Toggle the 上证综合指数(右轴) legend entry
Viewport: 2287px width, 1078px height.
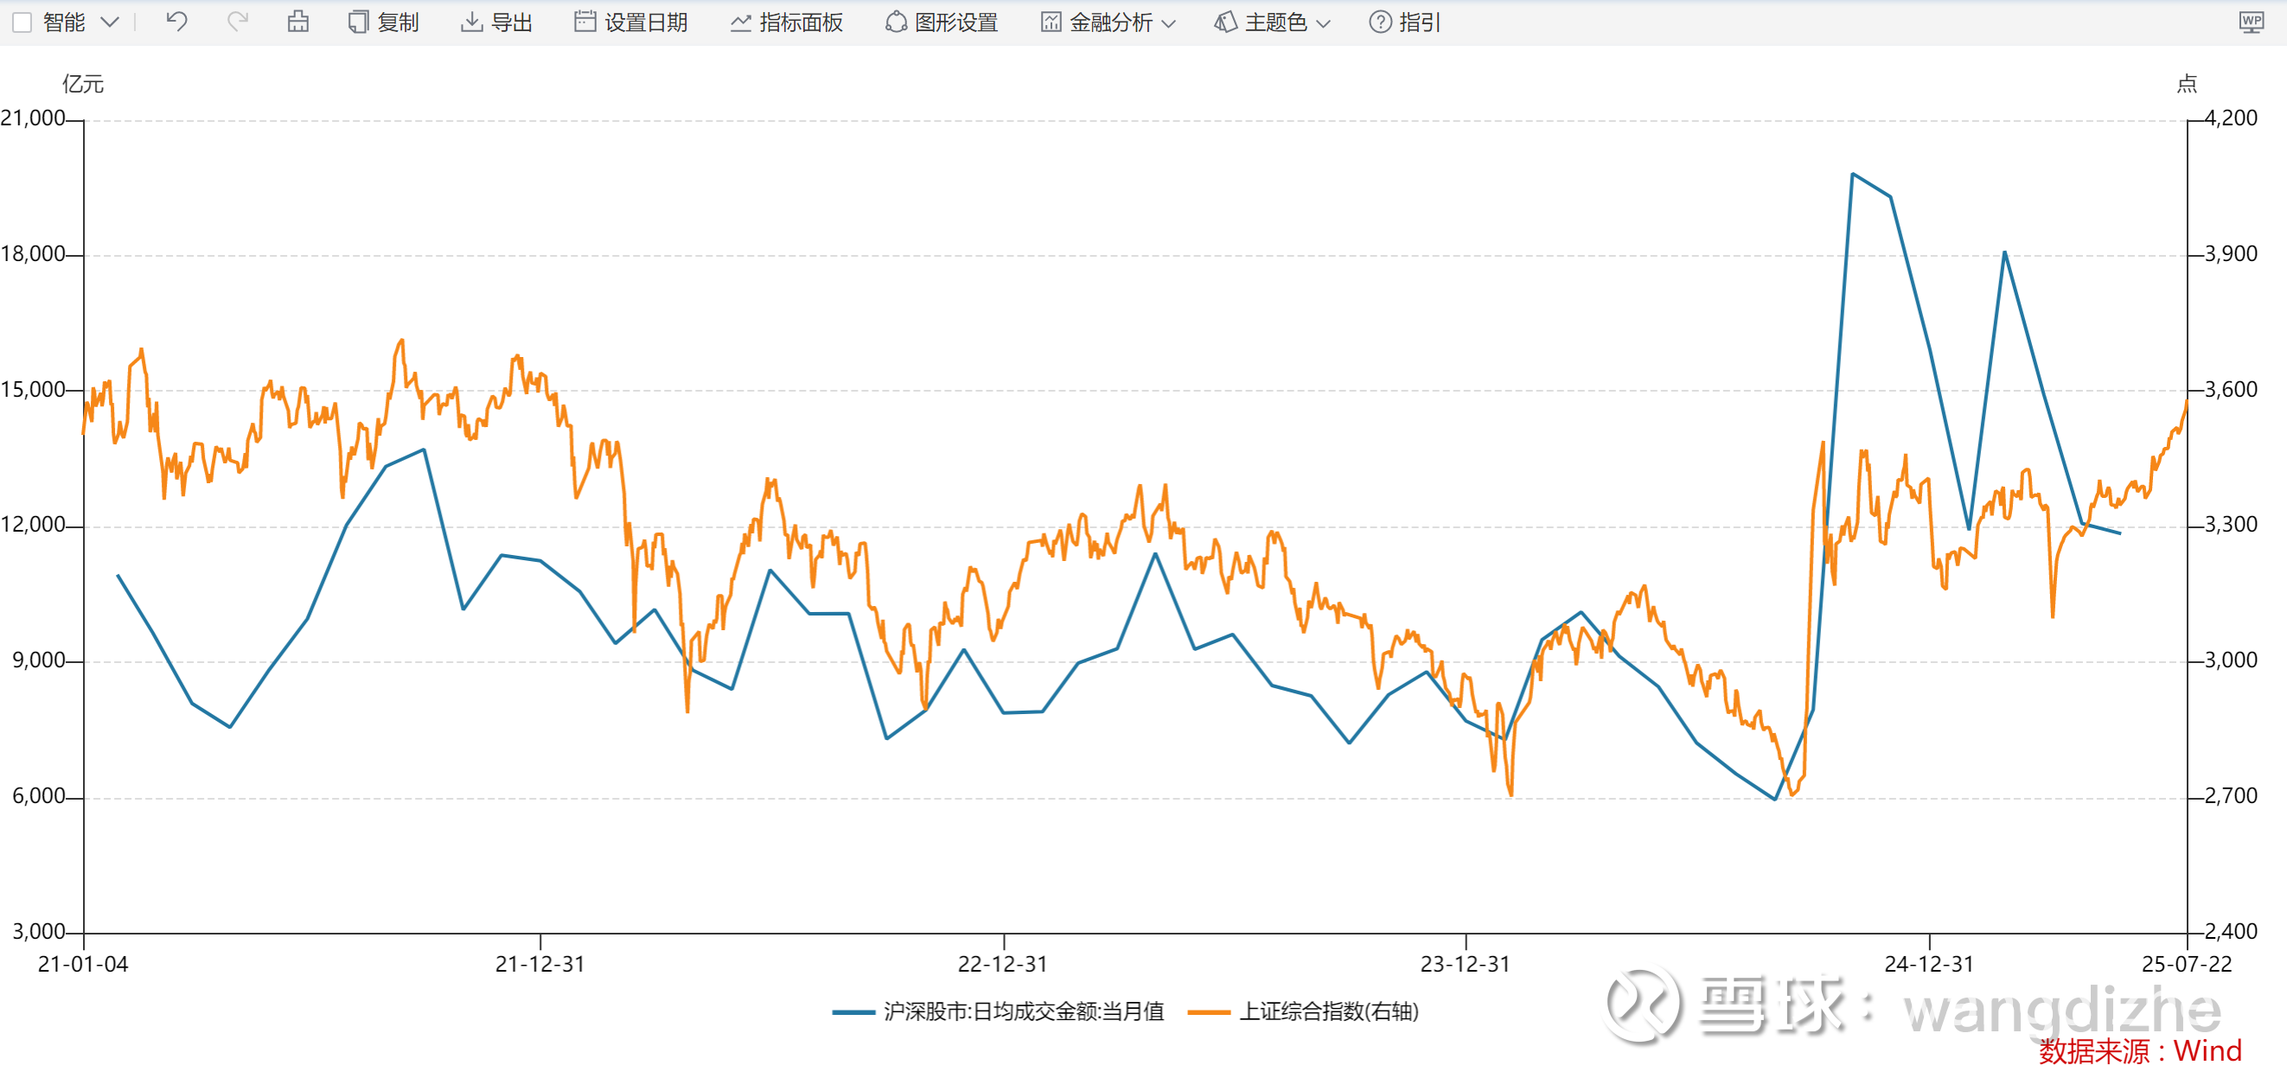(x=1303, y=1011)
